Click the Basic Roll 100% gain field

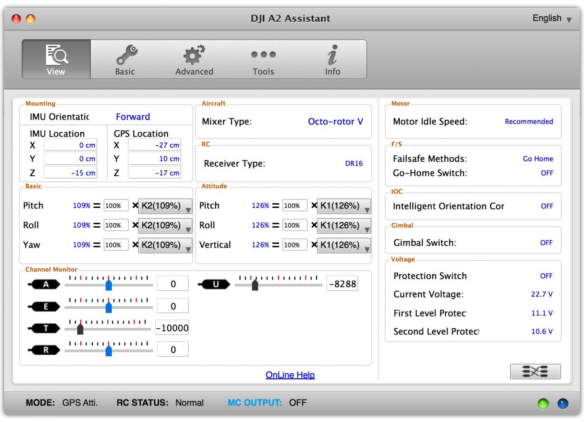(116, 225)
